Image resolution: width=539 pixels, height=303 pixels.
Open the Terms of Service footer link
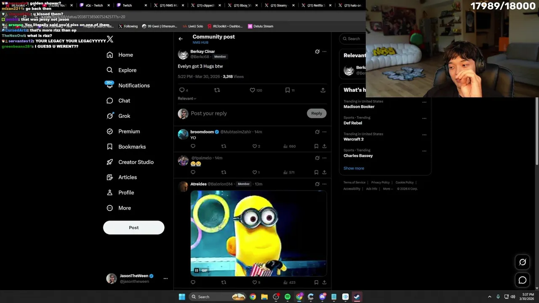coord(354,183)
